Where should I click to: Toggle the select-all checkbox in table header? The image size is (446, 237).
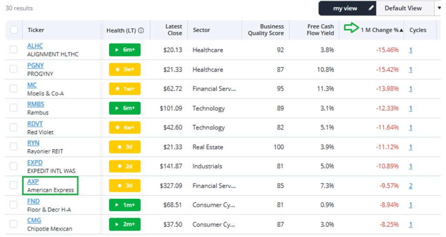14,30
